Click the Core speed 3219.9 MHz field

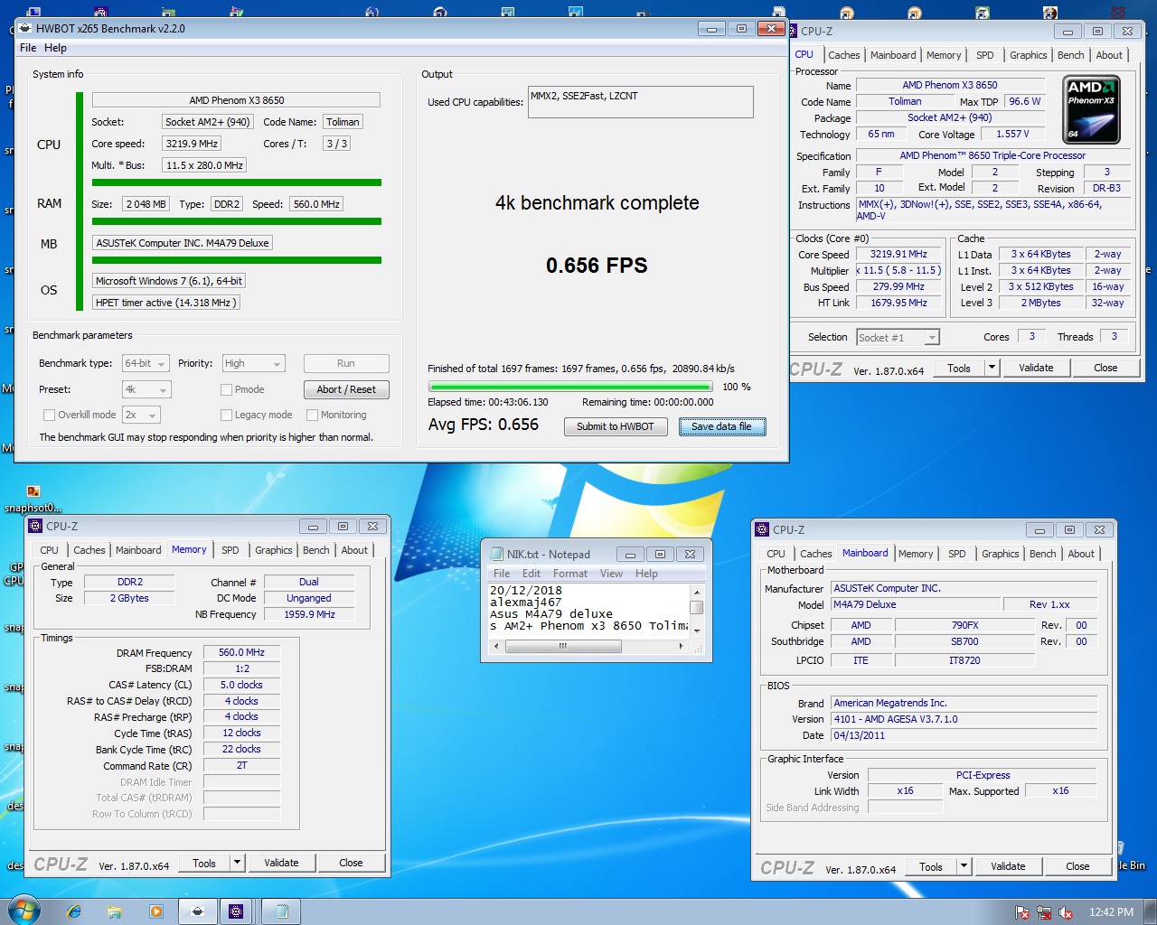pos(192,144)
